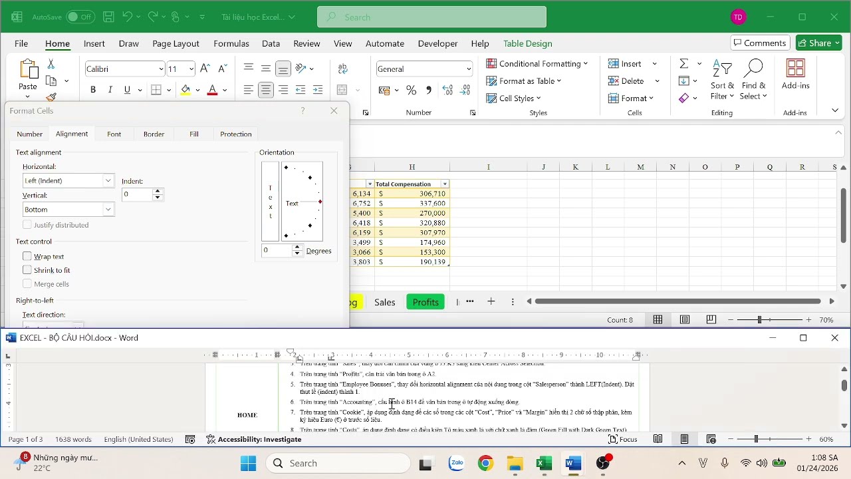The width and height of the screenshot is (851, 479).
Task: Toggle AutoSave switch
Action: coord(80,17)
